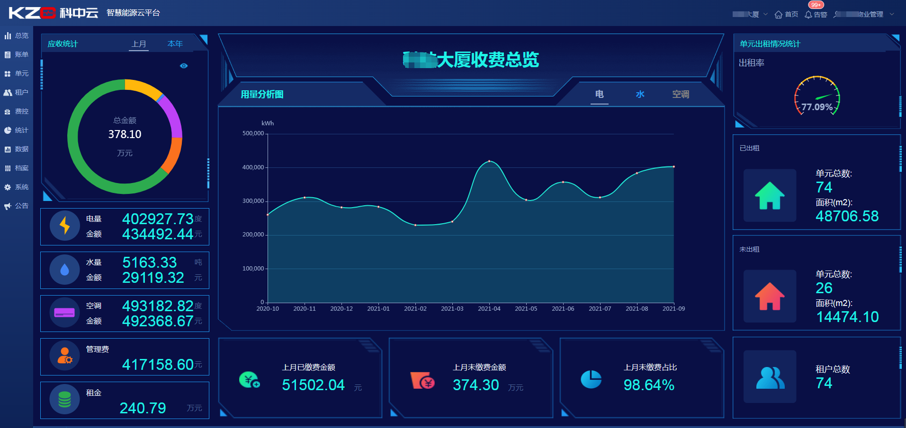Image resolution: width=906 pixels, height=428 pixels.
Task: Click the 空调 493182.82 value
Action: pos(158,306)
